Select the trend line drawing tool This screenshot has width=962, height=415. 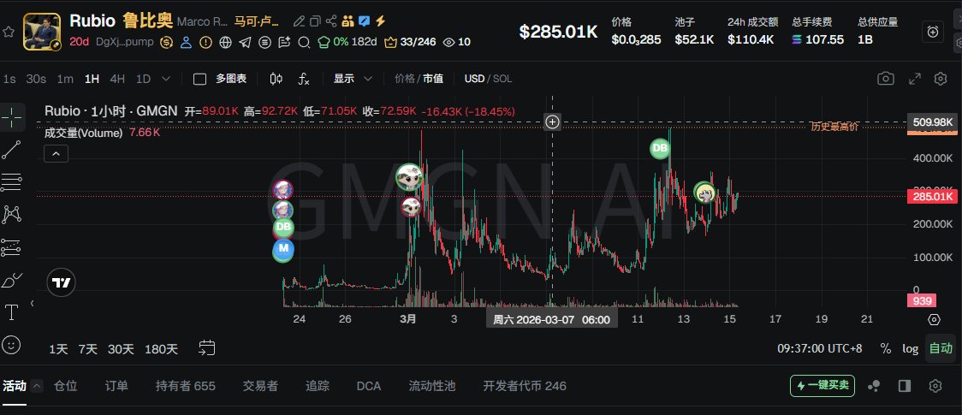[12, 150]
